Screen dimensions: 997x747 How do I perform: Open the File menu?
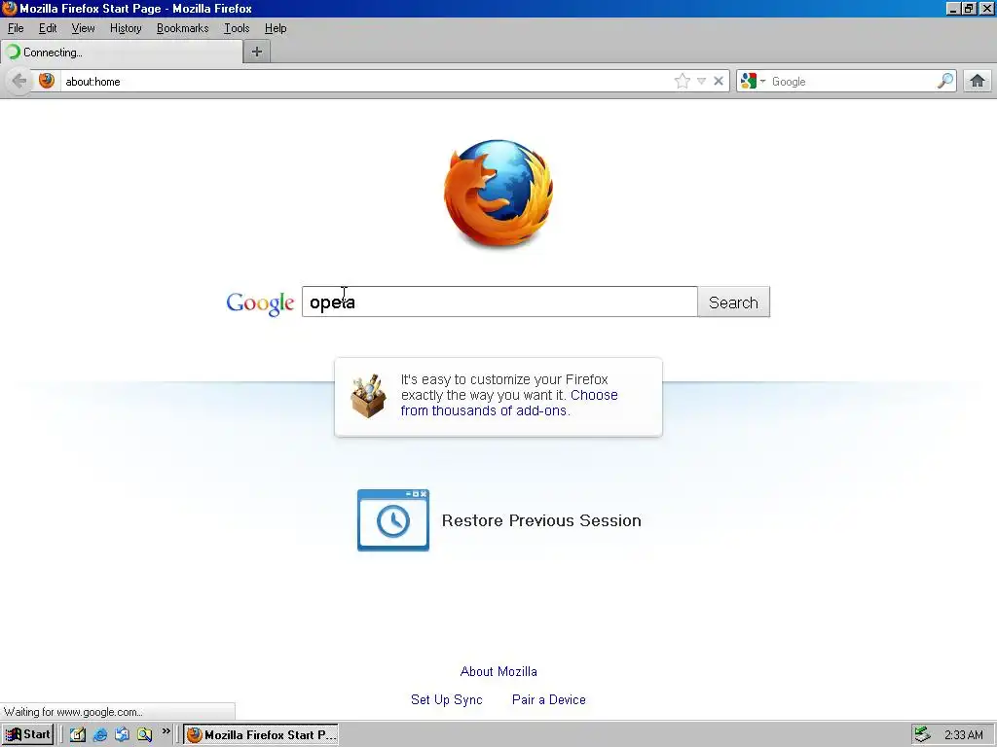(x=16, y=28)
